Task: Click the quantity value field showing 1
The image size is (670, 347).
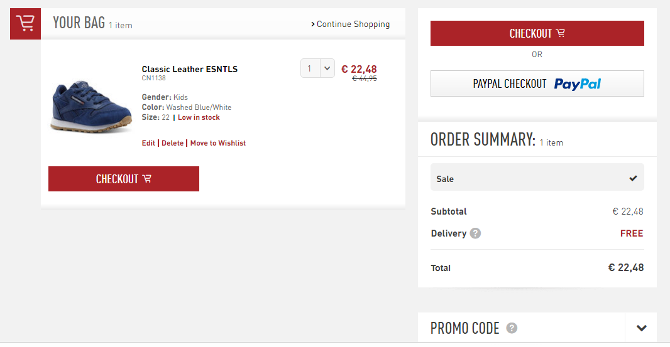Action: coord(310,68)
